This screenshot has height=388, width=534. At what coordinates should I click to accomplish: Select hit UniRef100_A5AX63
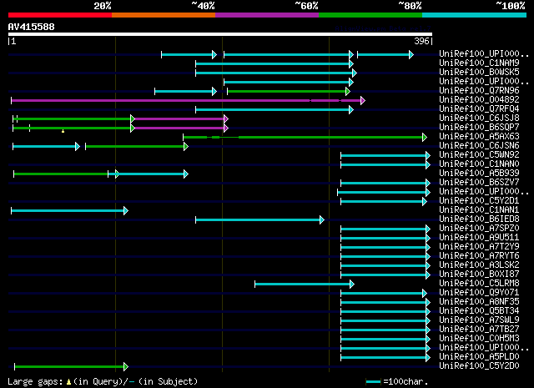[479, 137]
